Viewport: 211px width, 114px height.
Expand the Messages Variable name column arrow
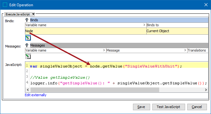[x=104, y=50]
